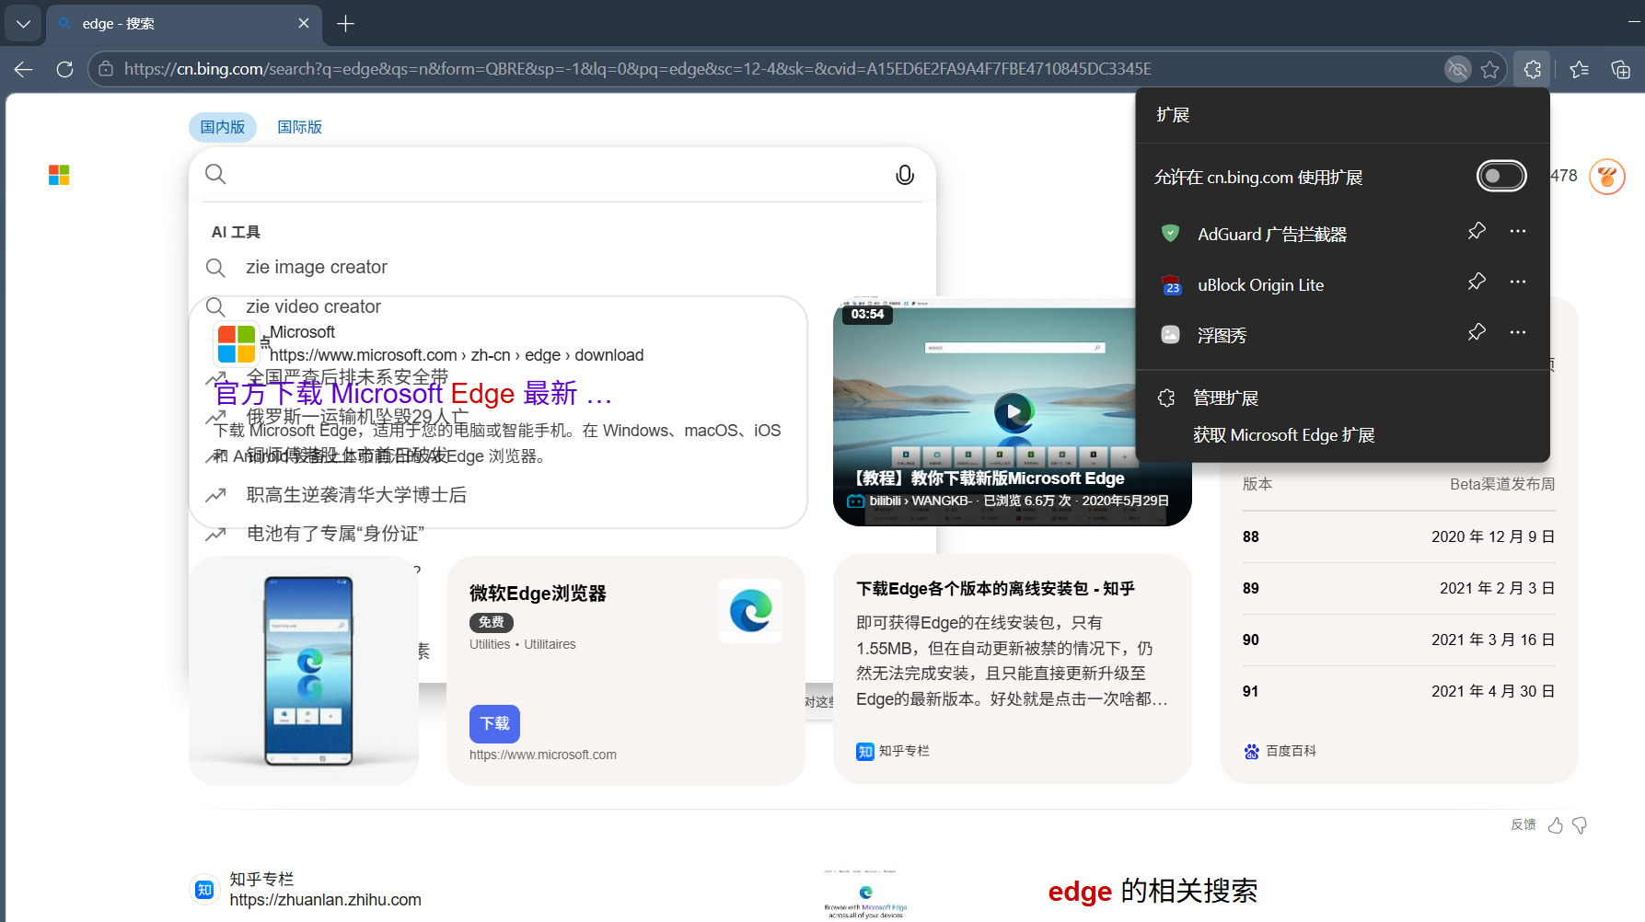Switch to 国际版 tab
The image size is (1645, 922).
coord(300,127)
